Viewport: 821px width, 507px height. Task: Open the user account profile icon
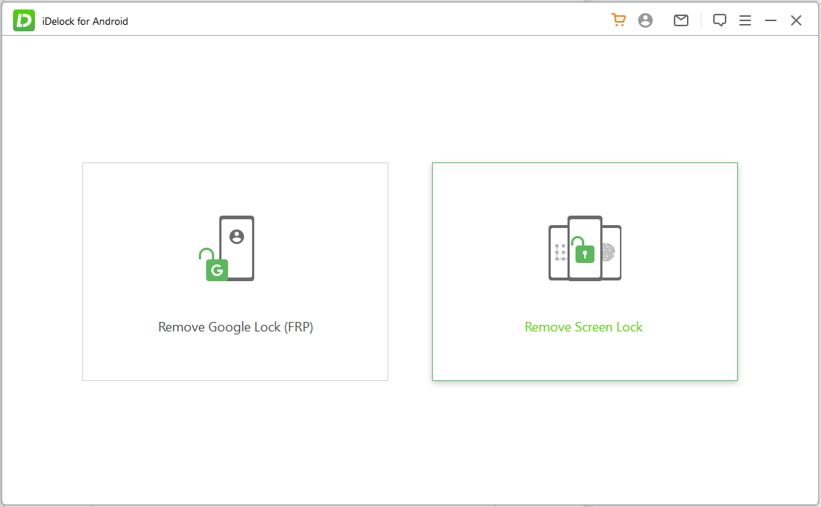click(645, 20)
